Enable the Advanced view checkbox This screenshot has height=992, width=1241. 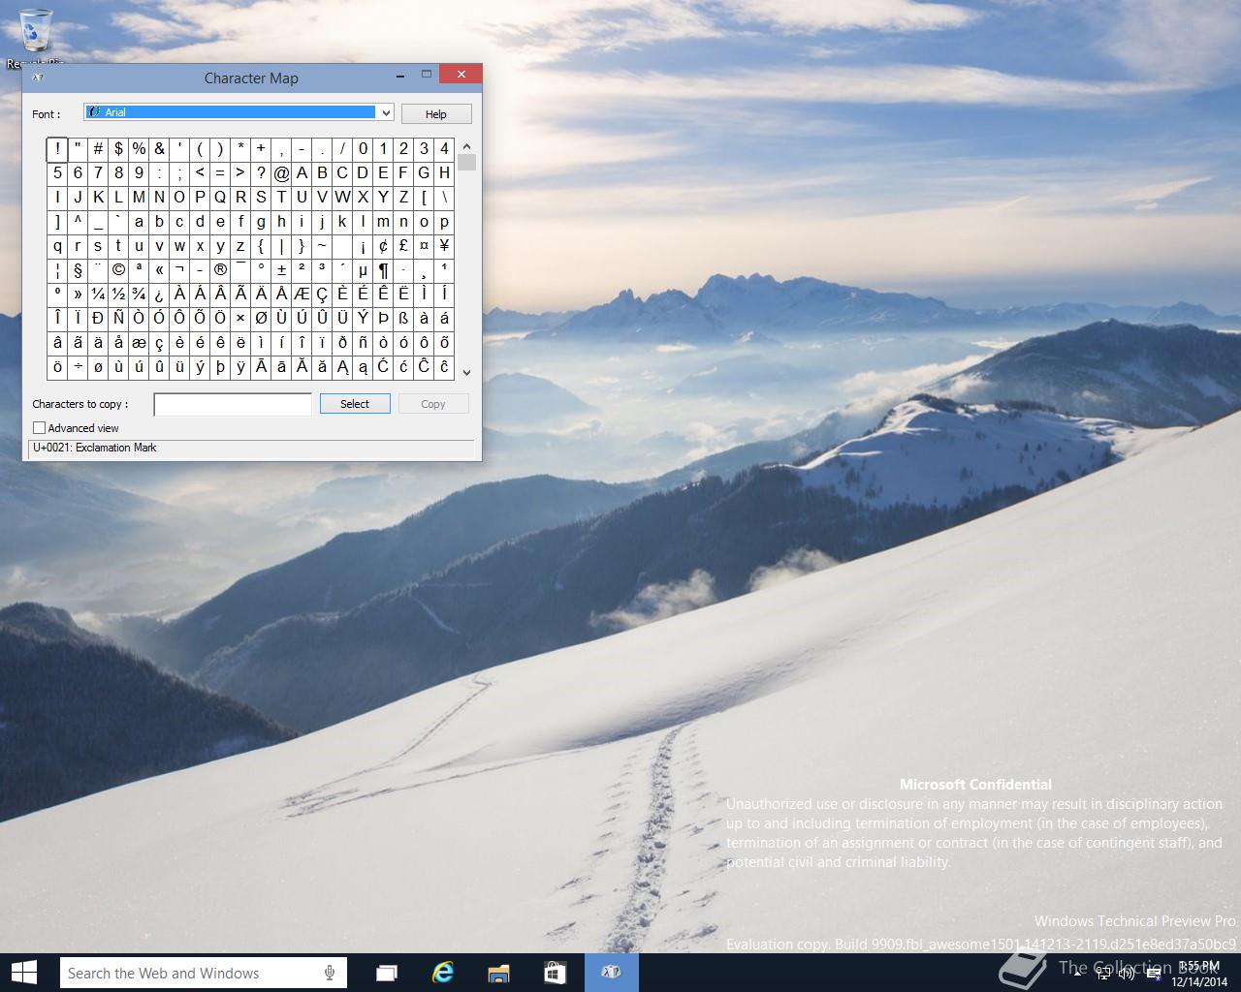coord(40,427)
